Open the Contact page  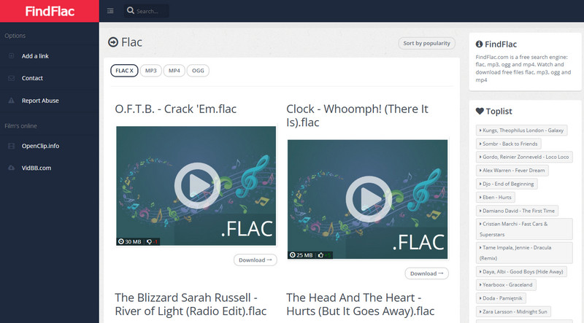(x=32, y=78)
